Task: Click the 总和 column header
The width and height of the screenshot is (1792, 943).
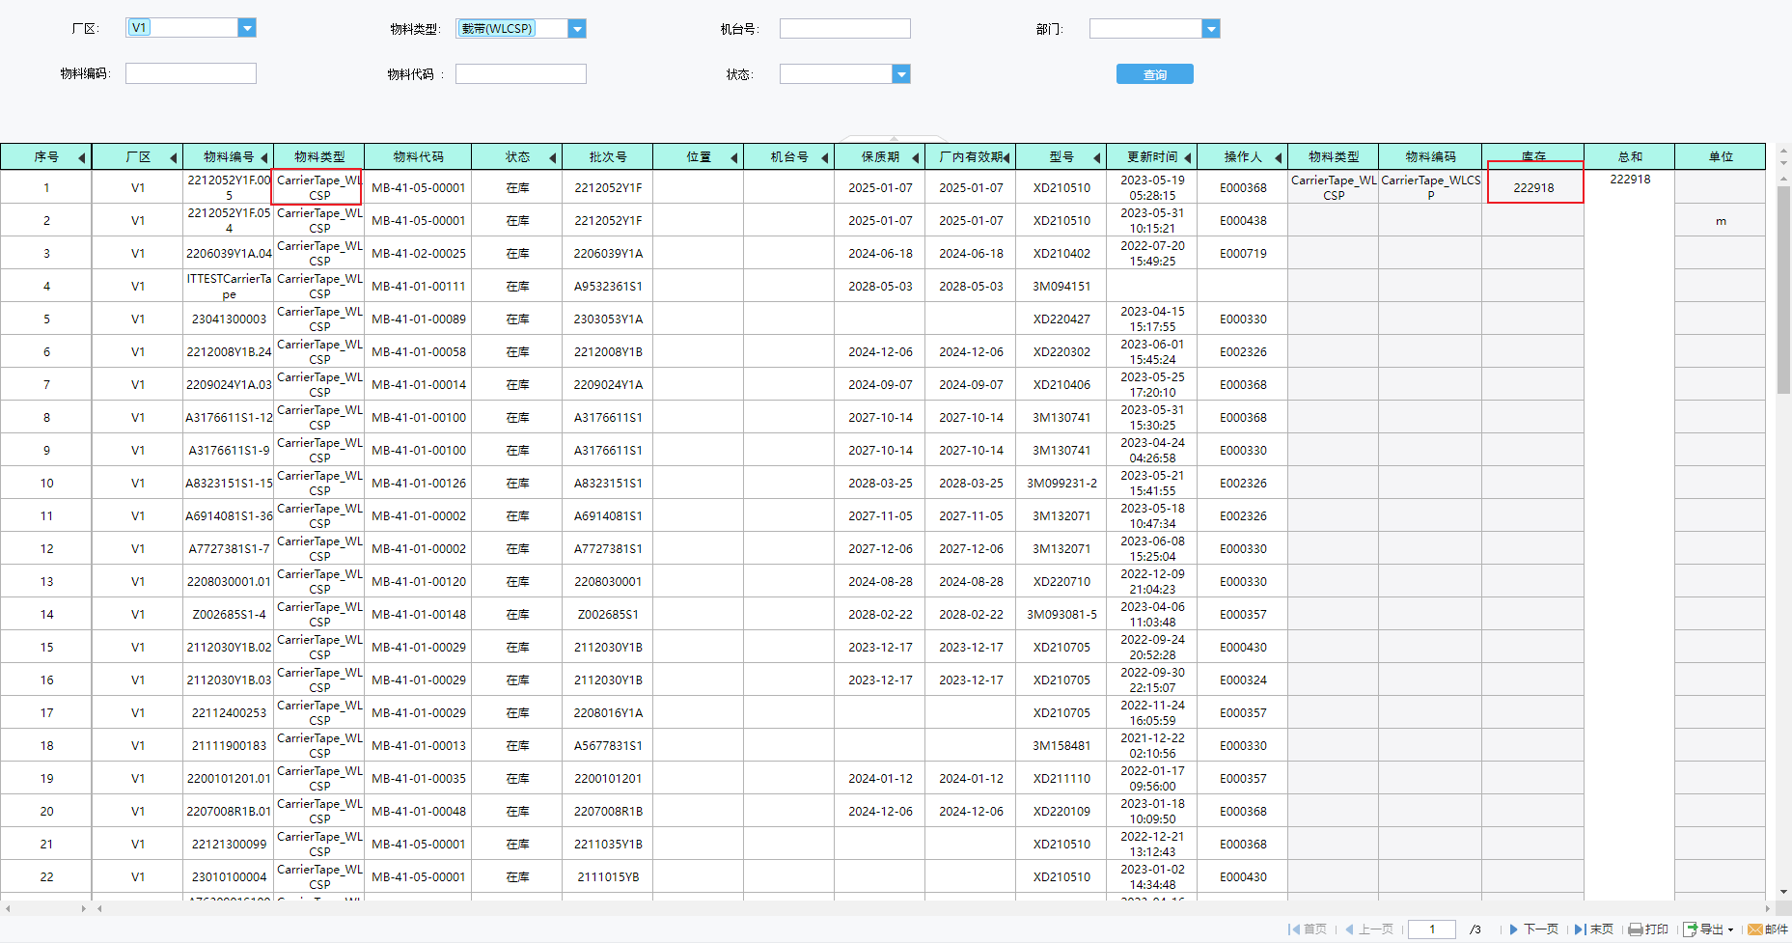Action: point(1630,156)
